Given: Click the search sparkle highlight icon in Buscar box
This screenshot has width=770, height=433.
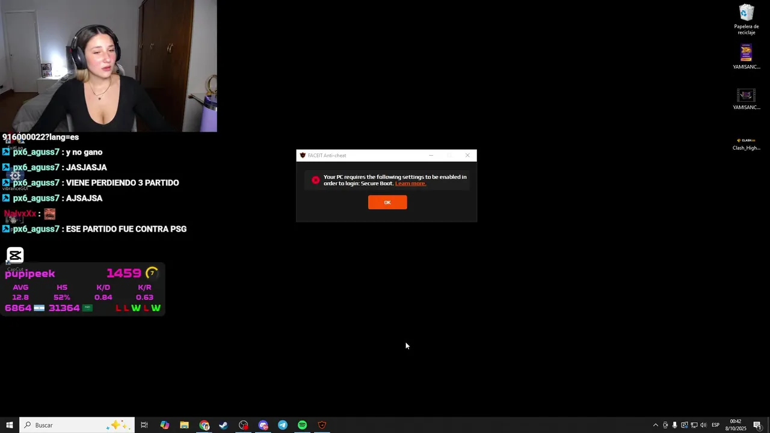Looking at the screenshot, I should (118, 425).
